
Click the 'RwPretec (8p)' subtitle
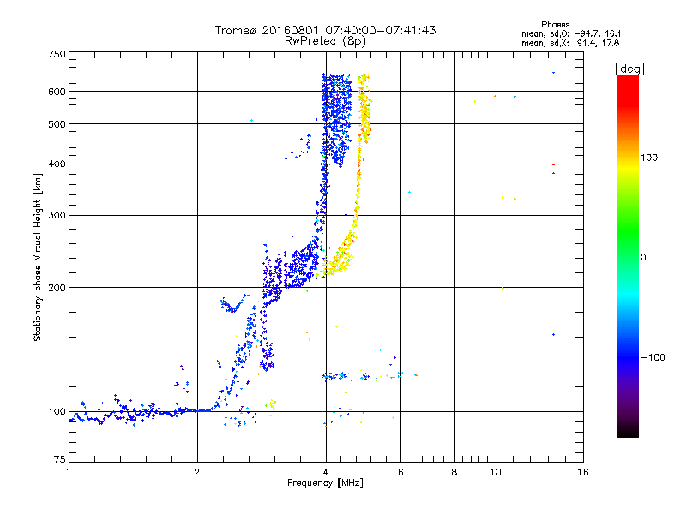[x=325, y=41]
